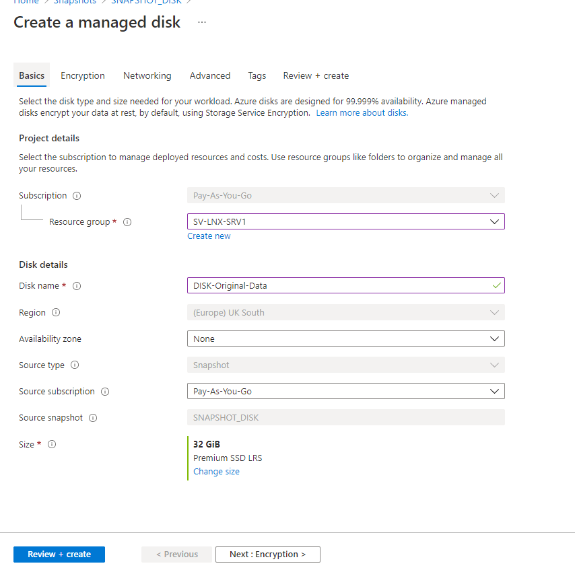This screenshot has width=575, height=572.
Task: Open the Learn more about disks link
Action: [x=362, y=113]
